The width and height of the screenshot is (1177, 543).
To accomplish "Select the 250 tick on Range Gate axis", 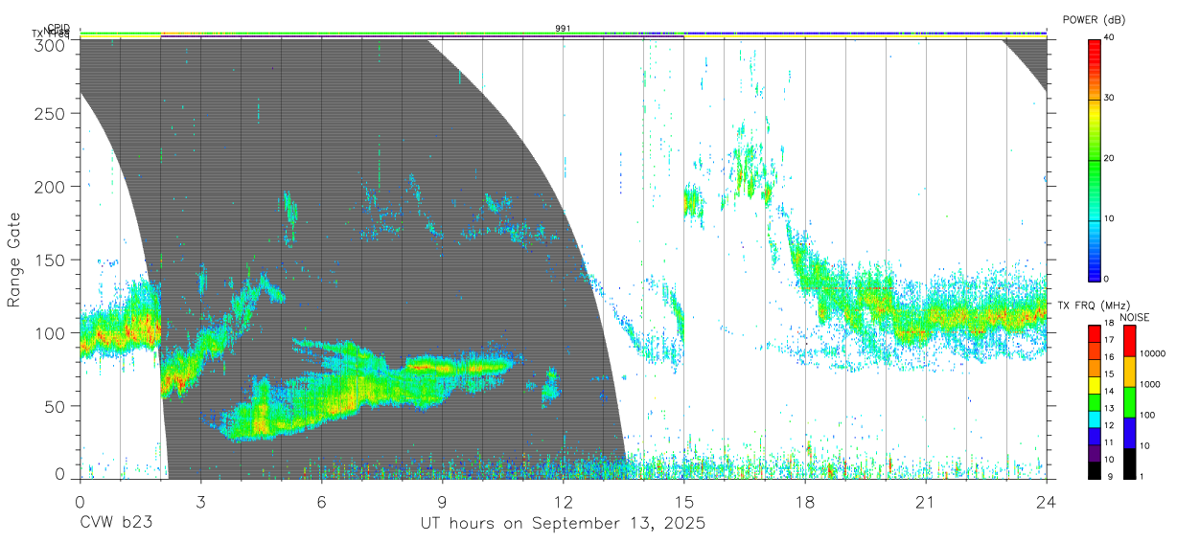I will (51, 114).
